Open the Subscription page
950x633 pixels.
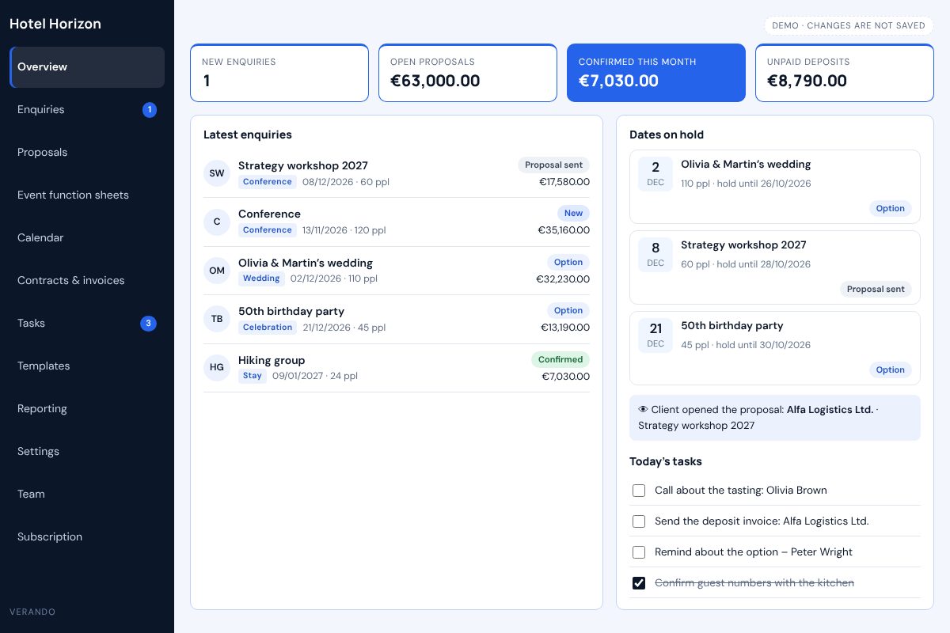(x=87, y=537)
